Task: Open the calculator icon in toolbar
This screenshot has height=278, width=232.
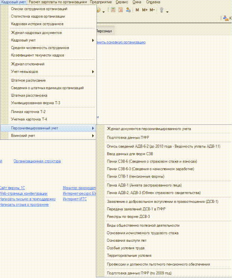Action: (113, 10)
